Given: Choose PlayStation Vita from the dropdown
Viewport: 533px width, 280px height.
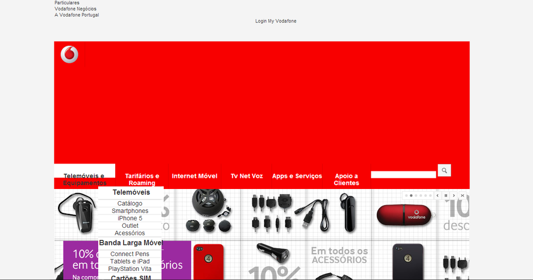Looking at the screenshot, I should pyautogui.click(x=130, y=269).
